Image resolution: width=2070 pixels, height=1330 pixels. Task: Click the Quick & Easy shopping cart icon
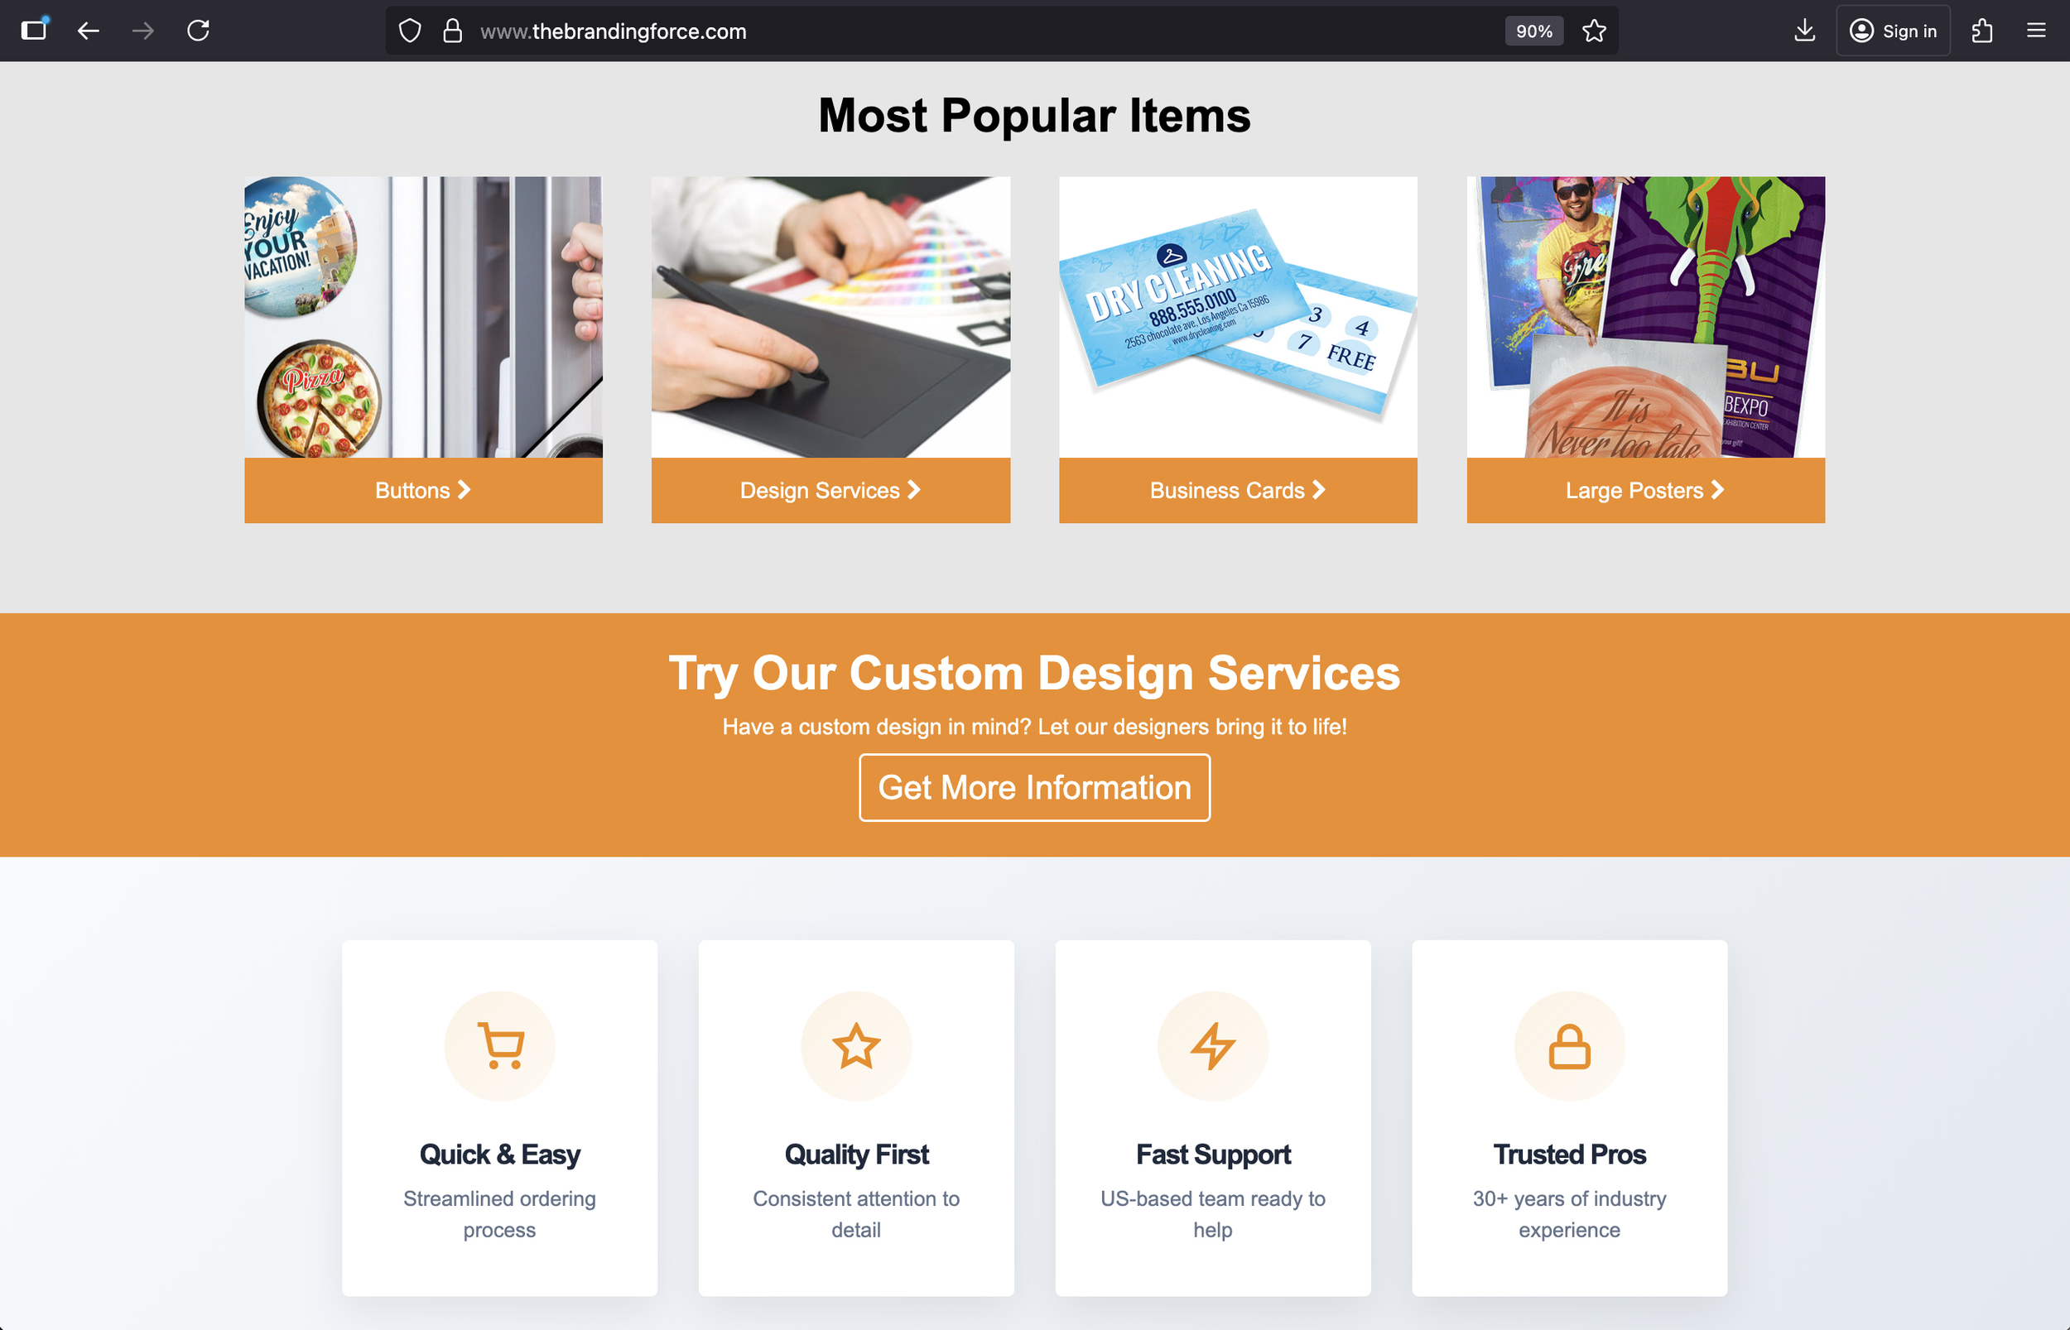pyautogui.click(x=499, y=1046)
